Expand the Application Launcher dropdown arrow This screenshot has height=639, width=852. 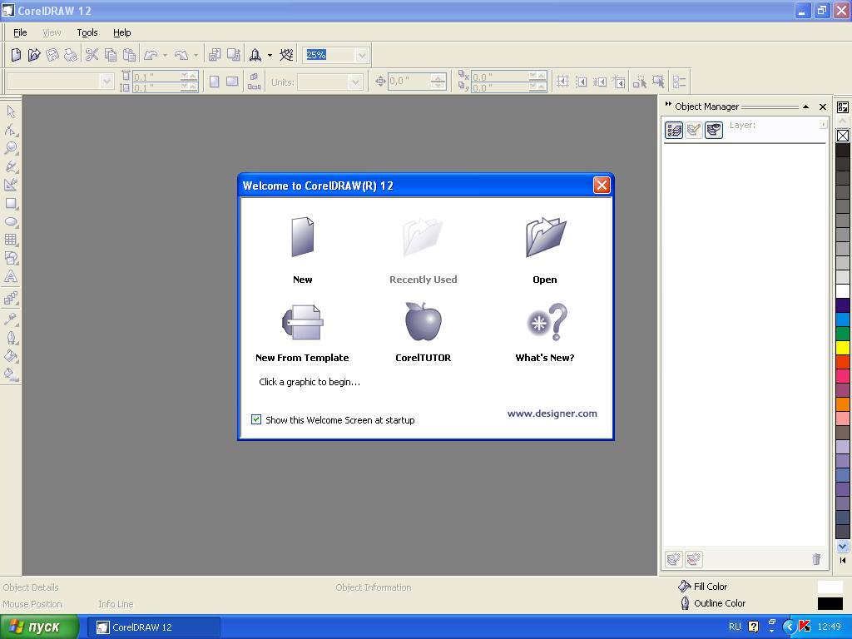[x=270, y=55]
